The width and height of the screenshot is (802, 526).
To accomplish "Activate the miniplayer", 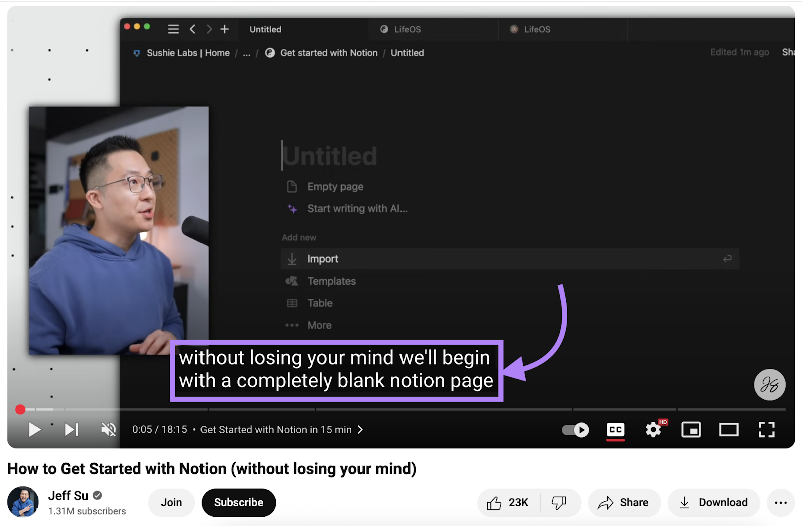I will click(691, 429).
